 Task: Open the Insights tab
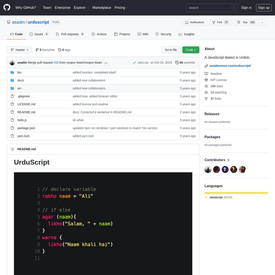coord(187,34)
